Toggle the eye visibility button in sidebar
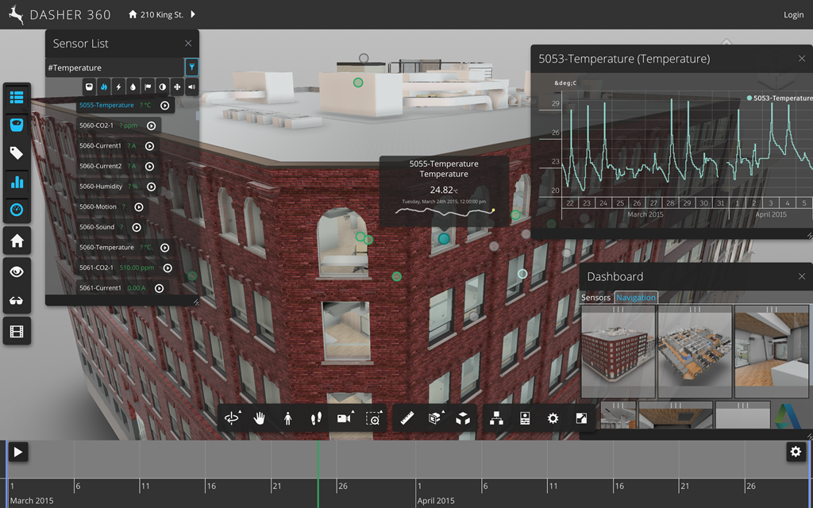 coord(17,271)
